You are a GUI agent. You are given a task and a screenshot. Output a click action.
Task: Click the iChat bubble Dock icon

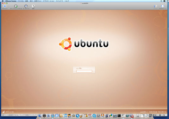coord(57,116)
